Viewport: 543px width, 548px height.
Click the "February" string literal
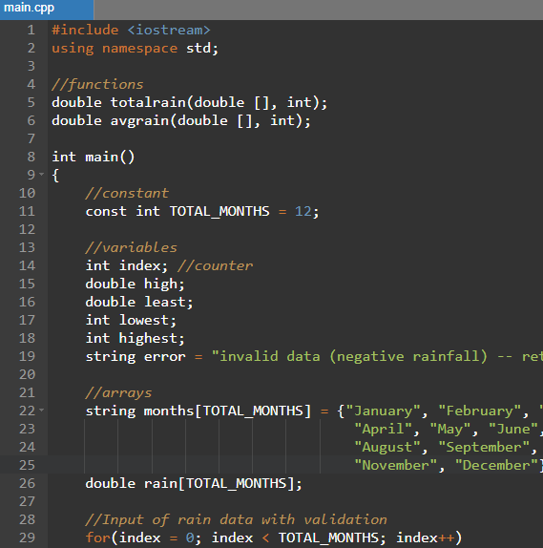(x=479, y=411)
